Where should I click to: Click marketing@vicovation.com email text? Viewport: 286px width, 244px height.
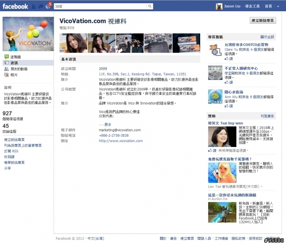120,130
